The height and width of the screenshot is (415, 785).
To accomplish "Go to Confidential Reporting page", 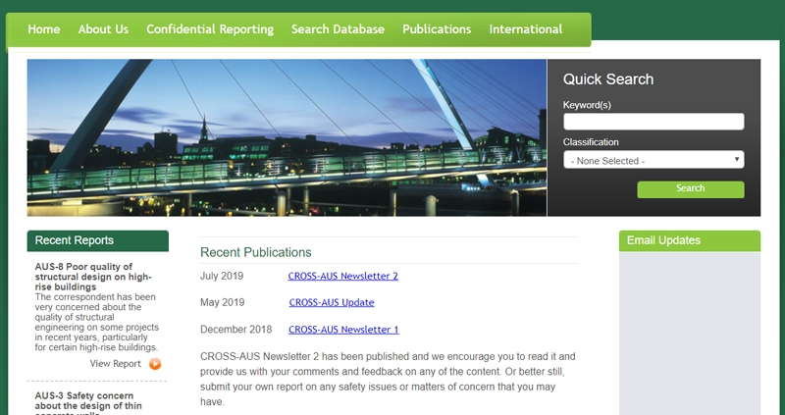I will coord(210,29).
